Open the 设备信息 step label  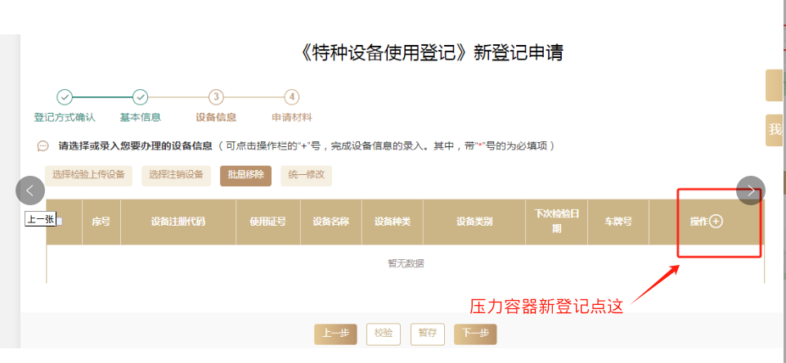tap(216, 118)
